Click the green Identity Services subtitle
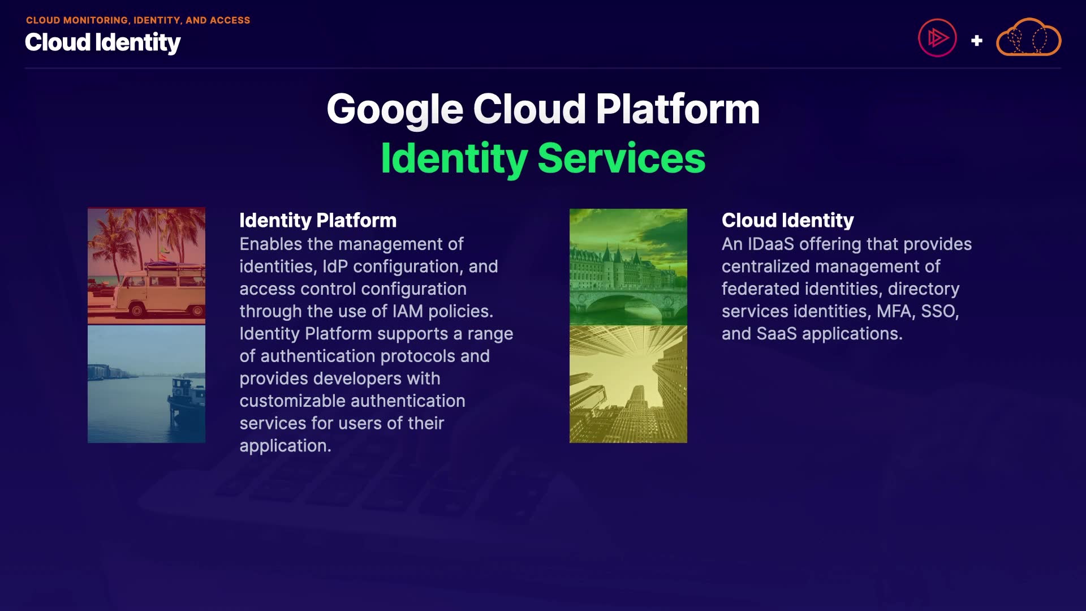Image resolution: width=1086 pixels, height=611 pixels. (x=543, y=158)
